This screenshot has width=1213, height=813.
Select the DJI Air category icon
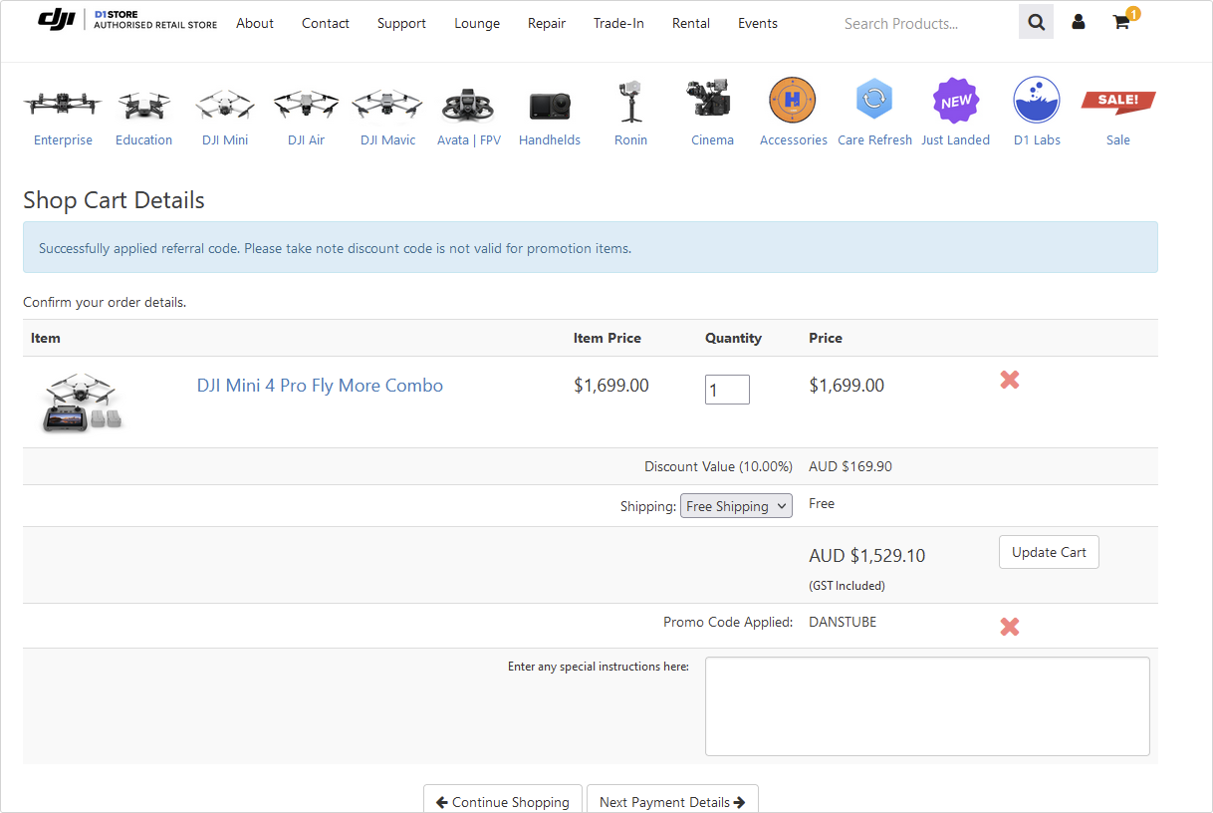(x=306, y=104)
